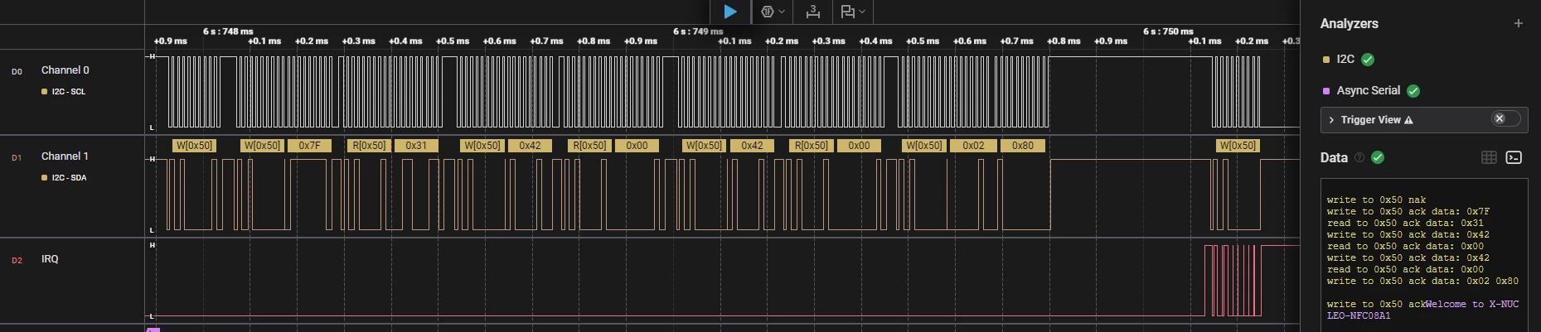
Task: Switch Data panel to terminal view
Action: pos(1514,157)
